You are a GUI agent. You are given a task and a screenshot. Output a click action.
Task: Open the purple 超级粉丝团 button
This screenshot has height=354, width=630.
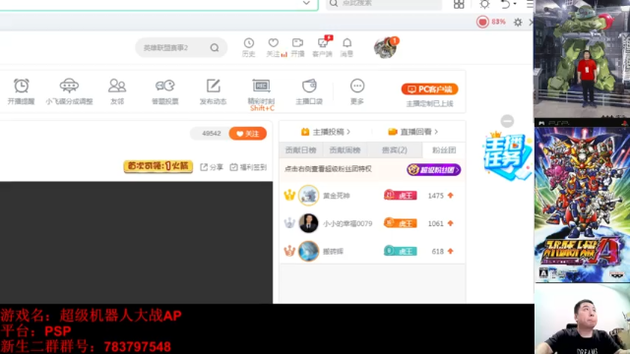[433, 170]
